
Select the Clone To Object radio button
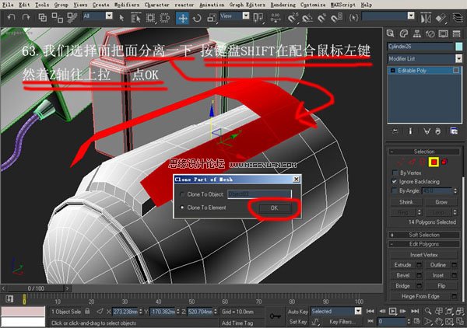point(182,194)
